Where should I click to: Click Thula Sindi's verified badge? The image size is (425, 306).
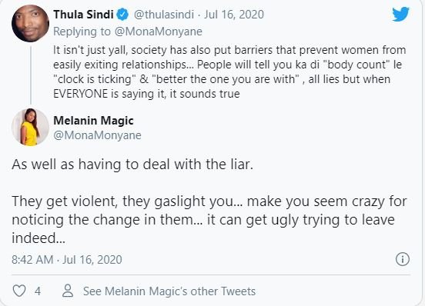(122, 15)
